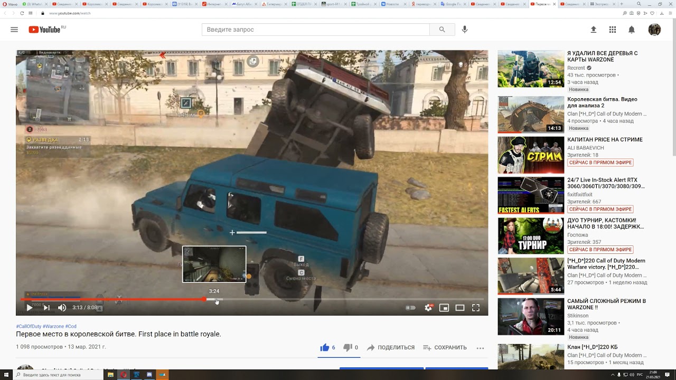This screenshot has width=676, height=380.
Task: Open the КАПИТАН PRICE НА СТРИМЕ thumbnail
Action: point(531,155)
